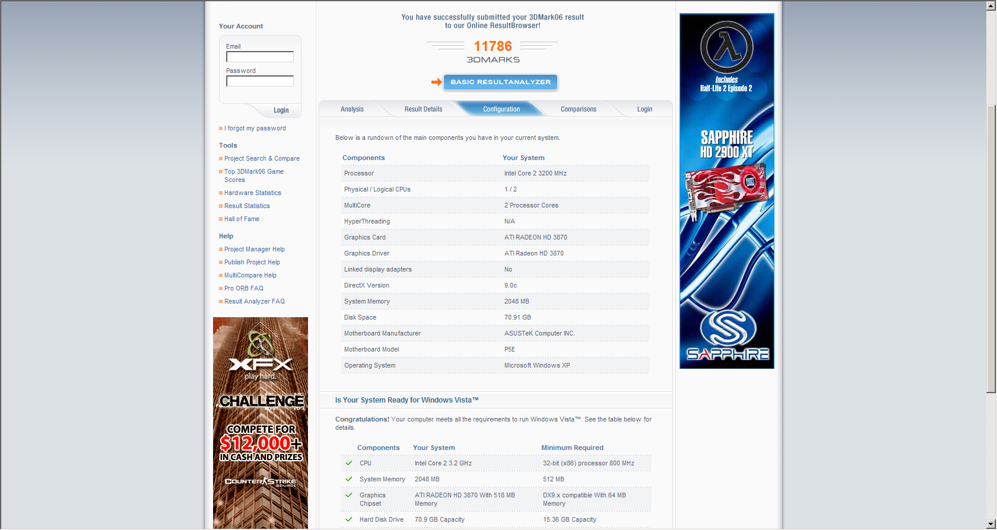Open Project Manager Help link

pos(255,249)
